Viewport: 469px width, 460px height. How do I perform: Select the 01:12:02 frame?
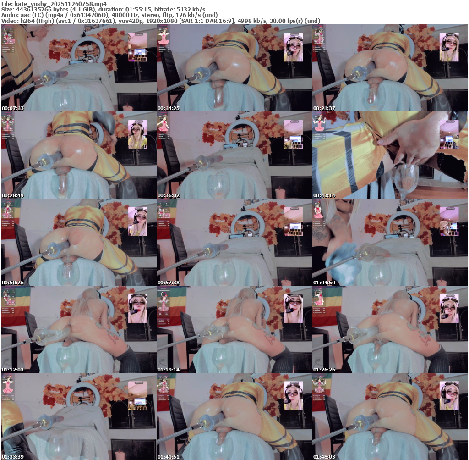coord(78,329)
